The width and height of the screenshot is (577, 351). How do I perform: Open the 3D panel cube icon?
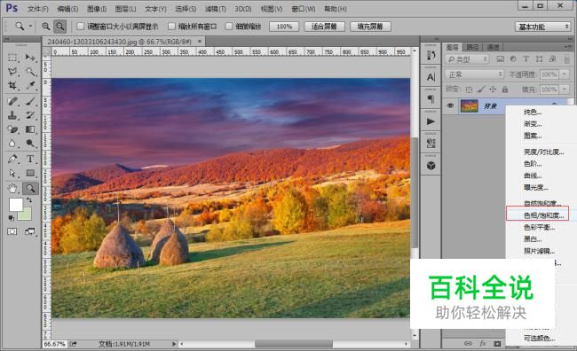431,166
